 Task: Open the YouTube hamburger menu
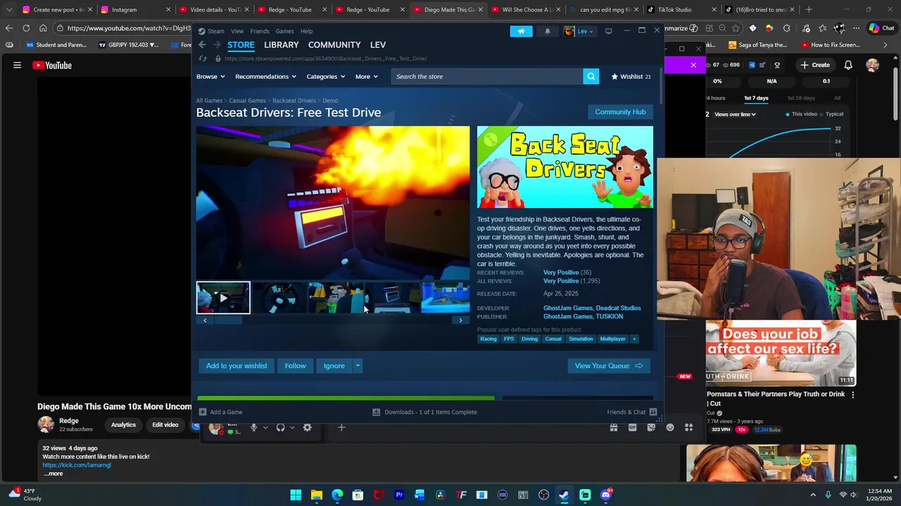[x=17, y=65]
